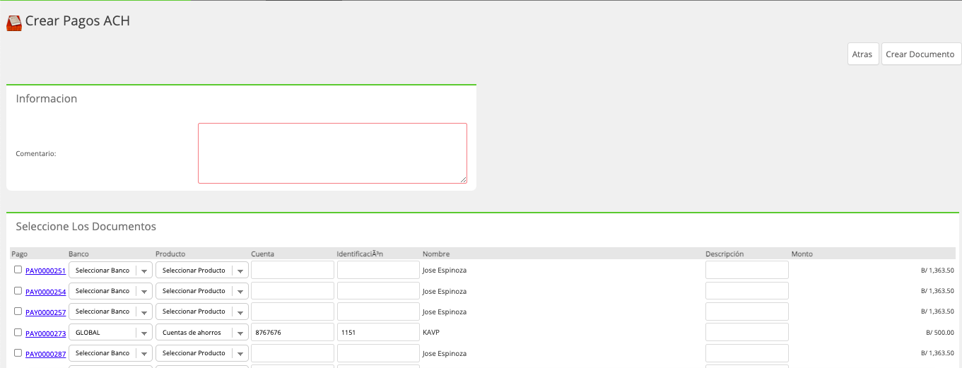Click the Descripción field for PAY0000251
The image size is (962, 368).
coord(747,270)
